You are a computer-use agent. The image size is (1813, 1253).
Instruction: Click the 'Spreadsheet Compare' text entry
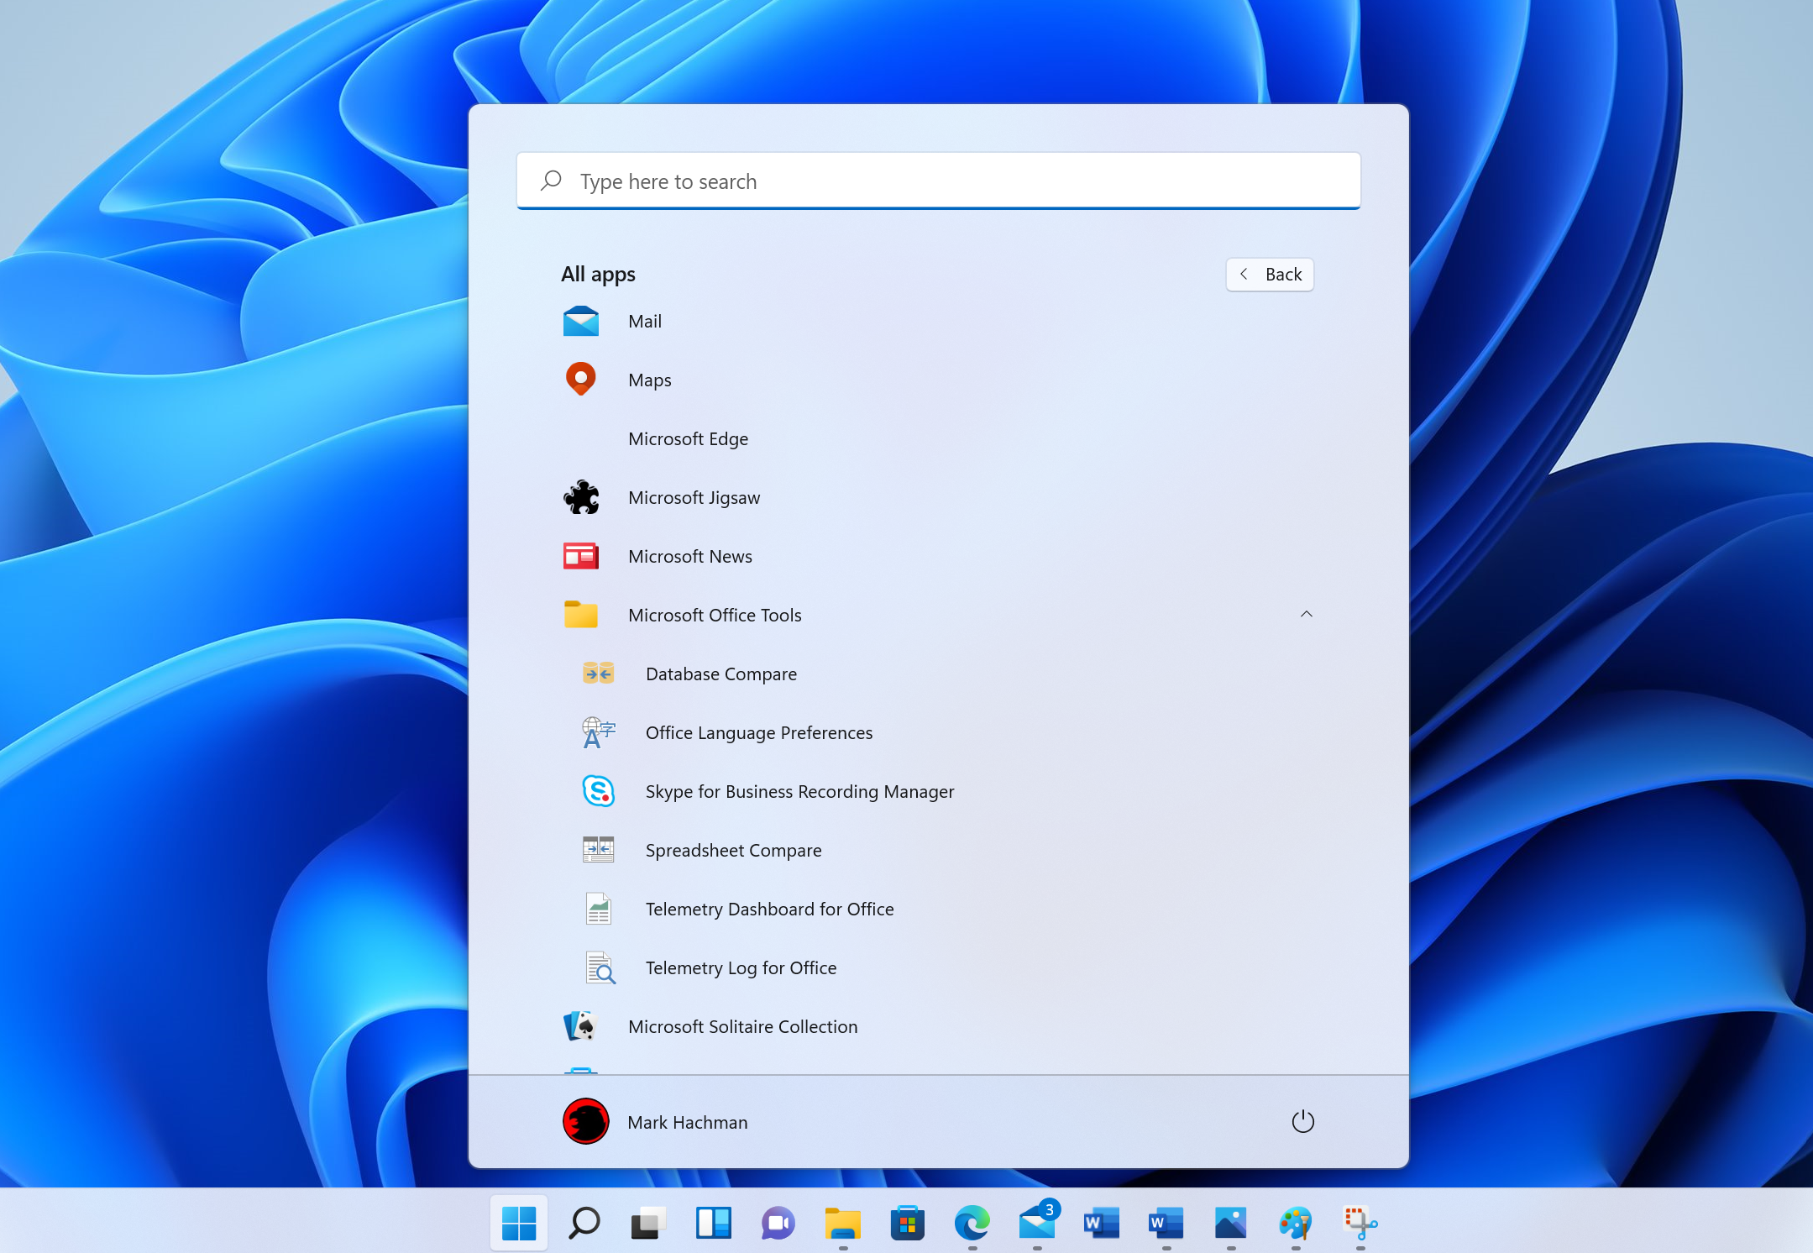coord(734,851)
